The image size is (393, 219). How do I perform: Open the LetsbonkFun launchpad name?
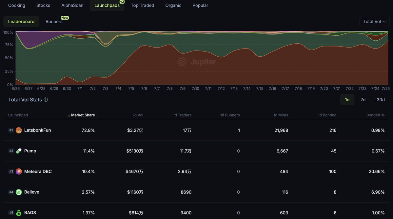coord(38,130)
